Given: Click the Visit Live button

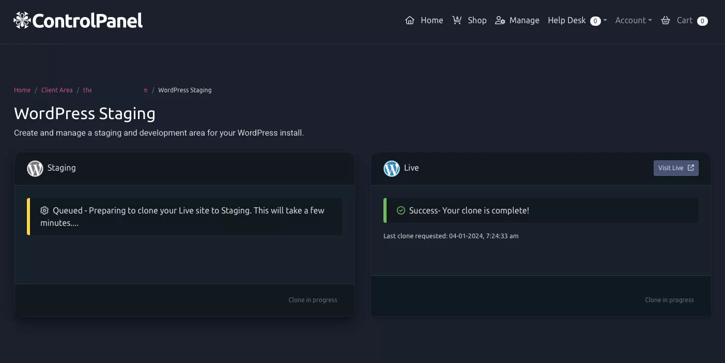Looking at the screenshot, I should 676,168.
